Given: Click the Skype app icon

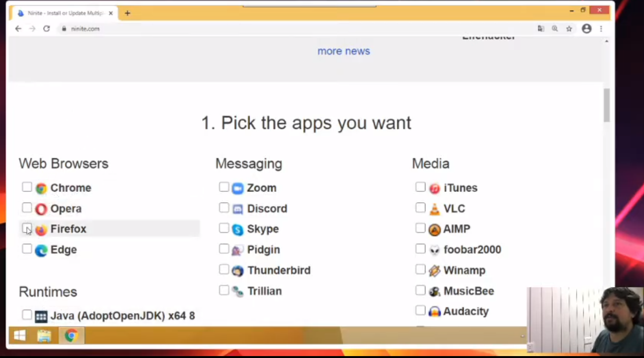Looking at the screenshot, I should pyautogui.click(x=238, y=229).
